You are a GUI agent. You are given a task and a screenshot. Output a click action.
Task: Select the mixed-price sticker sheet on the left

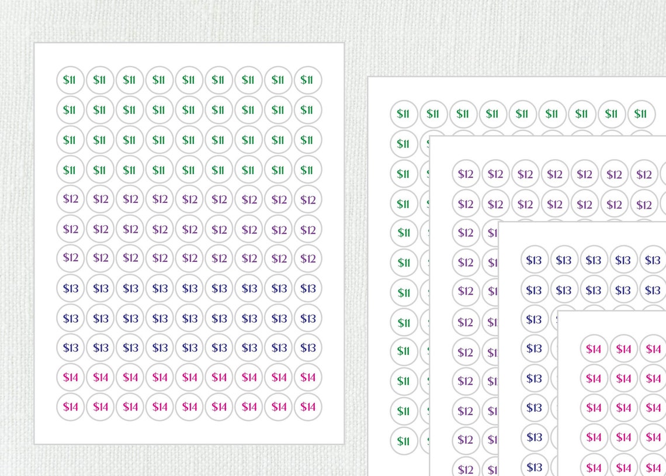click(x=189, y=243)
